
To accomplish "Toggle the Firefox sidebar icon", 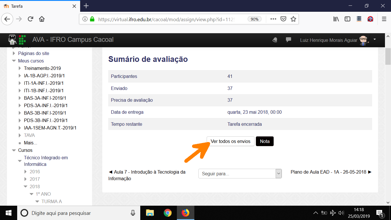I will tap(347, 19).
